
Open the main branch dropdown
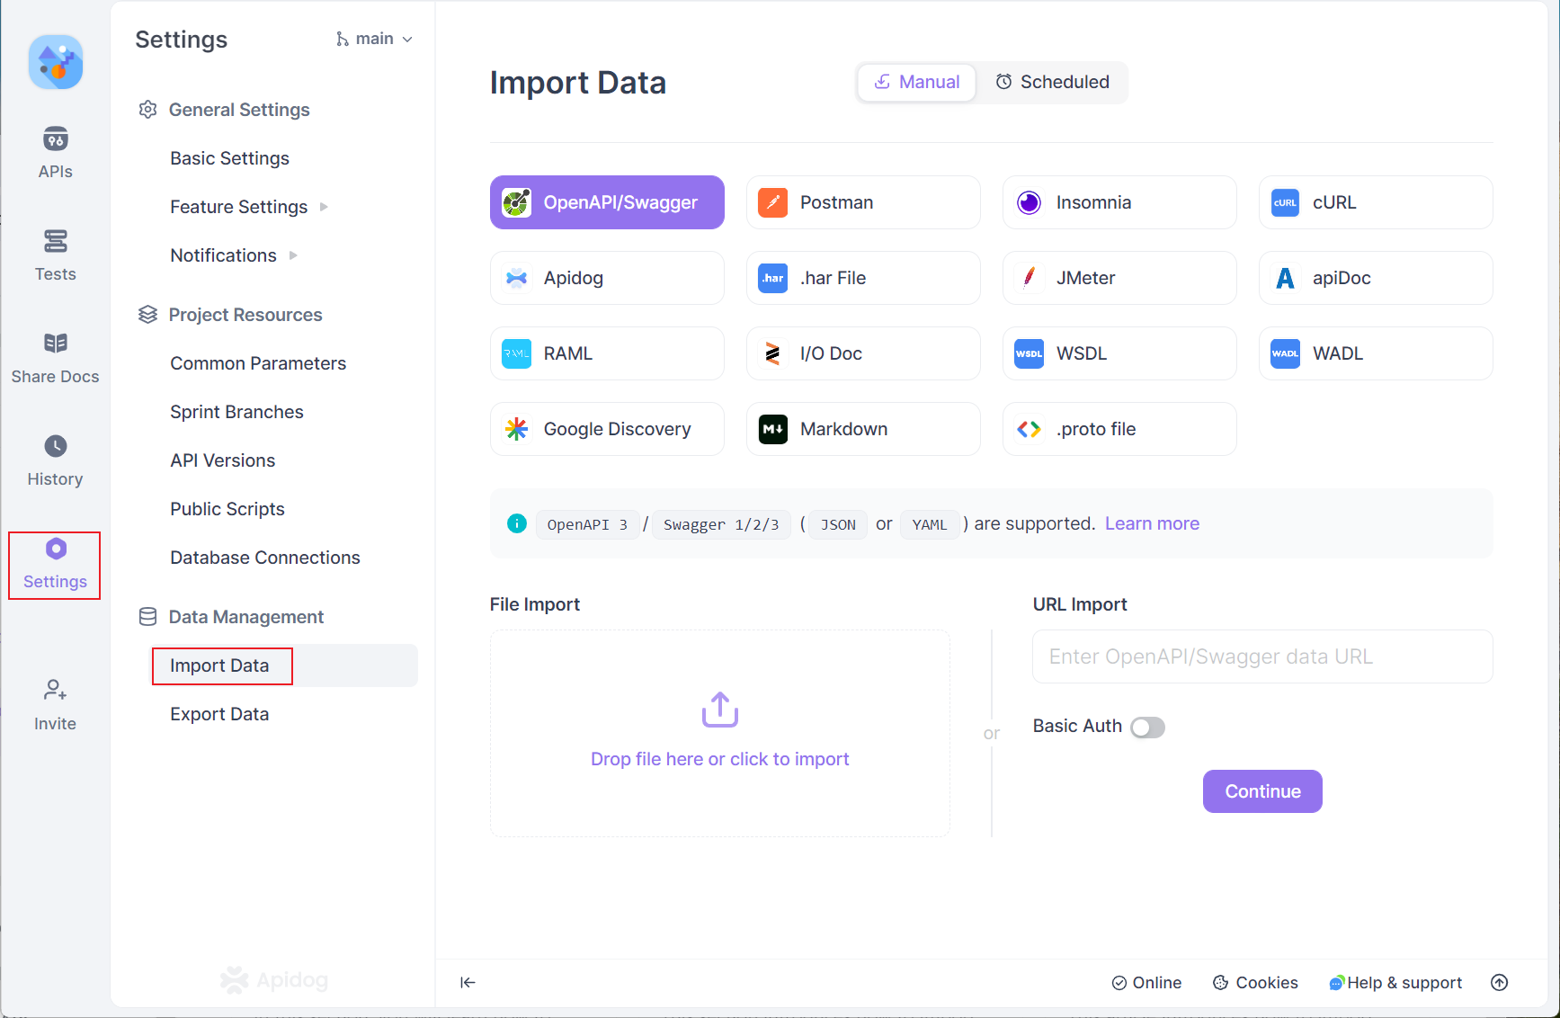[373, 39]
